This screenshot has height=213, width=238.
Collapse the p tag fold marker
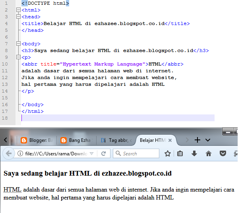[x=18, y=57]
